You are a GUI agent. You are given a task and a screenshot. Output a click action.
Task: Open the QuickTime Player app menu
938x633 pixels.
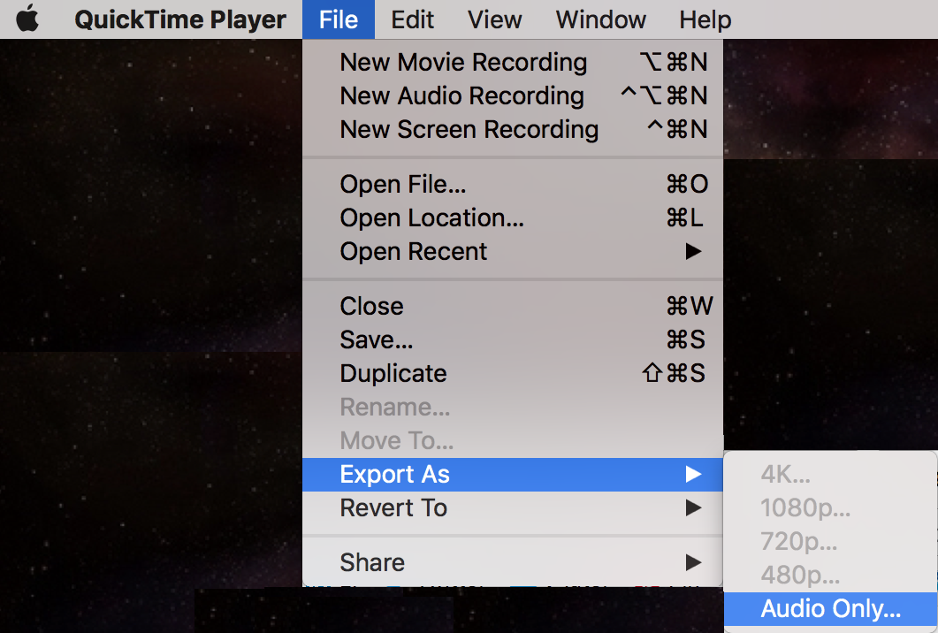pyautogui.click(x=180, y=19)
